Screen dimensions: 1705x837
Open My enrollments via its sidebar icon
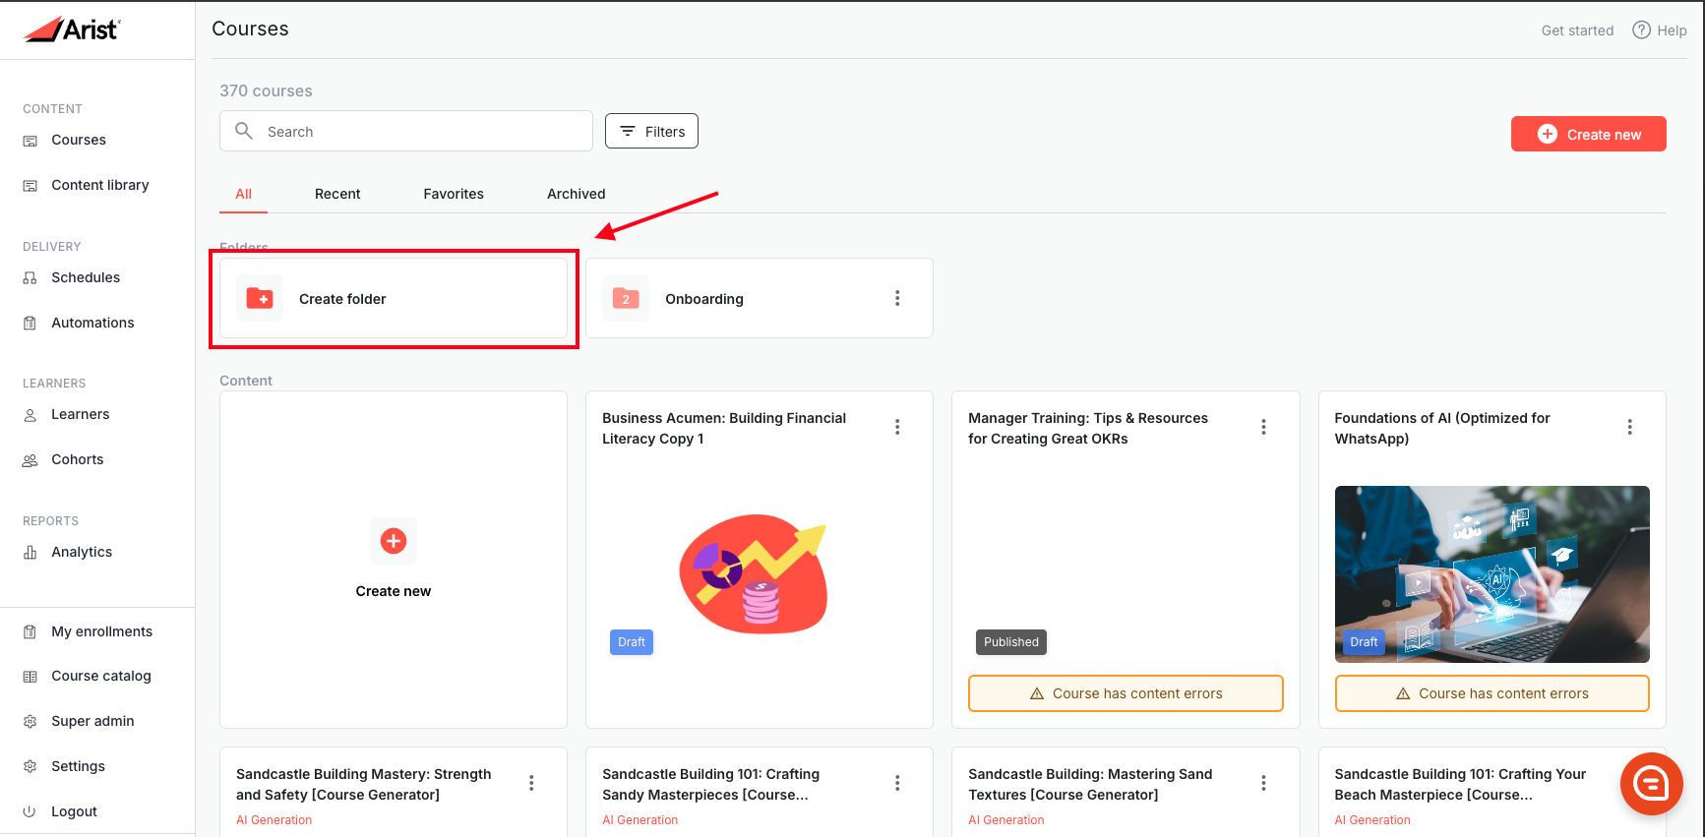(x=30, y=632)
